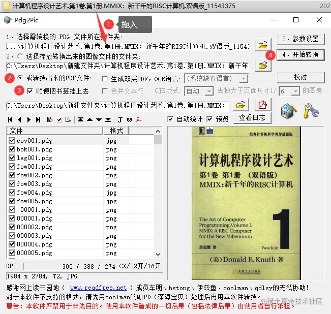
Task: Open the page size fraction dropdown showing 6
Action: pyautogui.click(x=295, y=91)
